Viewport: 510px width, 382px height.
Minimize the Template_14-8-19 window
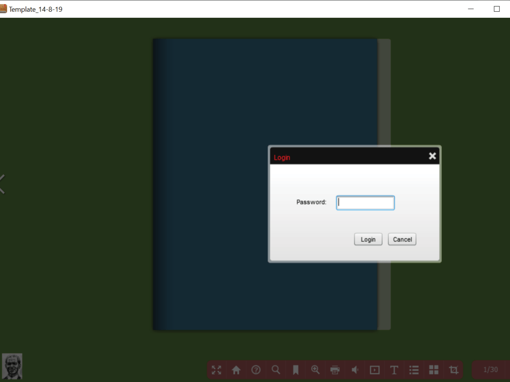coord(471,9)
